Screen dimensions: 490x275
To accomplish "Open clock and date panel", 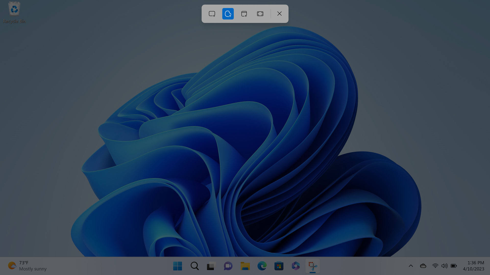I will coord(473,266).
